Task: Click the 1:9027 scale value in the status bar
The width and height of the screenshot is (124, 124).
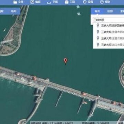Action: click(x=69, y=123)
